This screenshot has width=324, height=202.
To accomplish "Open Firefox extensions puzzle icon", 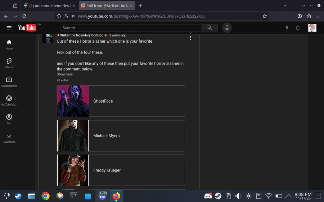I will 309,16.
